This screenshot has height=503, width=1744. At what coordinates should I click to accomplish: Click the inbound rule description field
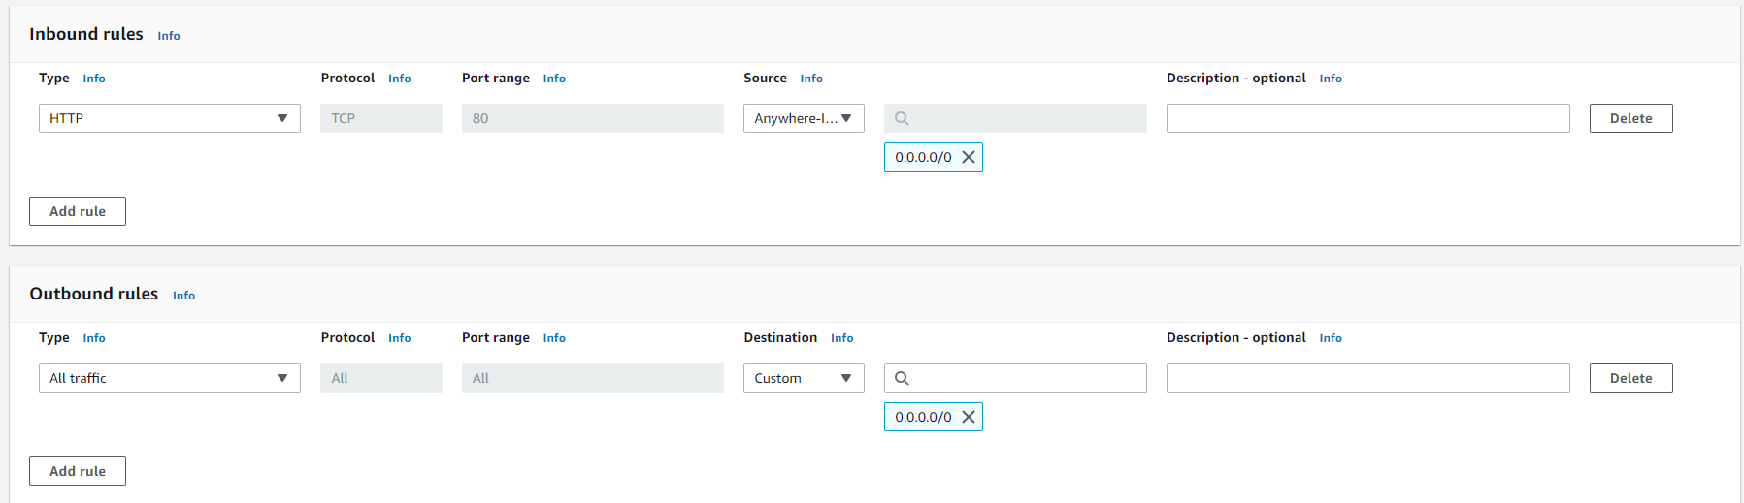1367,118
